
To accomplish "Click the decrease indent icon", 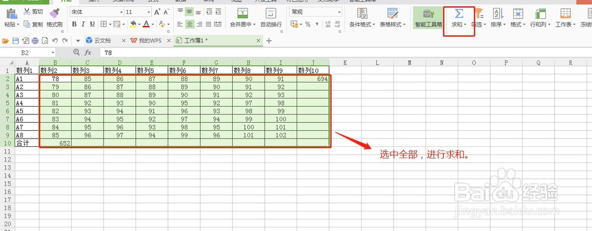I will click(x=209, y=12).
